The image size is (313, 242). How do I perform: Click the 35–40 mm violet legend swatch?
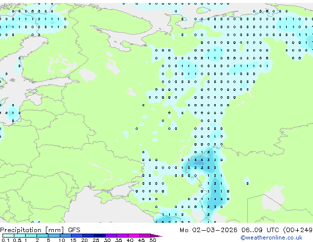pyautogui.click(x=122, y=236)
